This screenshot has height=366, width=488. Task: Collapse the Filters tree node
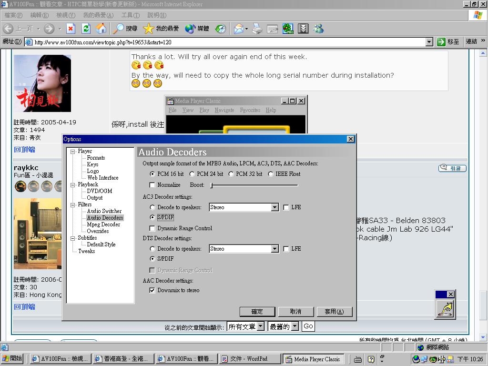(73, 204)
